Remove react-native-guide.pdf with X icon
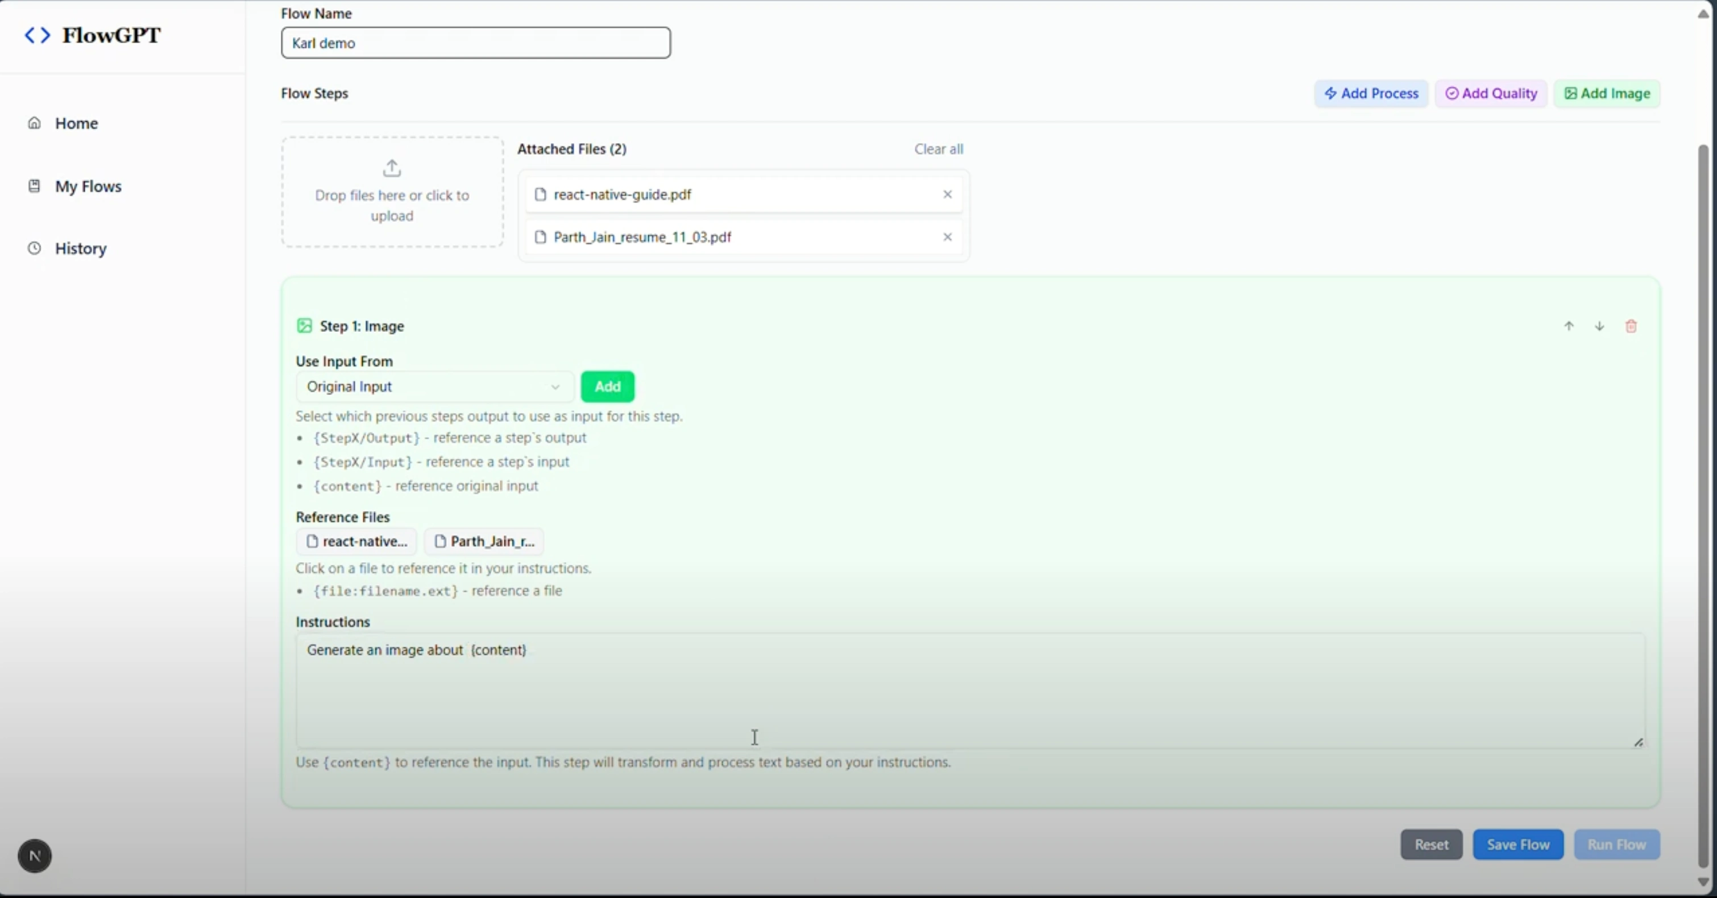 click(947, 194)
